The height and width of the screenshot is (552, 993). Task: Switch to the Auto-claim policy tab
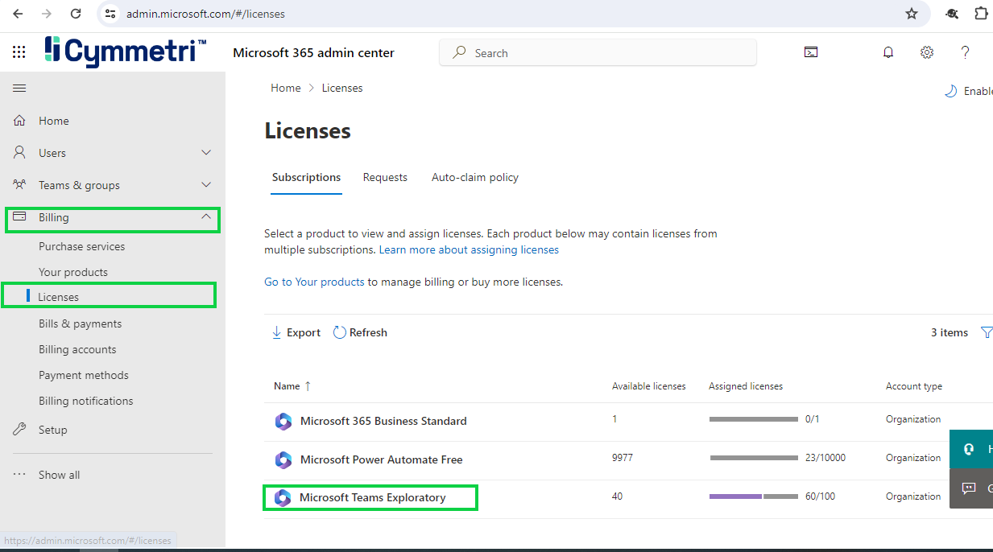click(x=475, y=177)
